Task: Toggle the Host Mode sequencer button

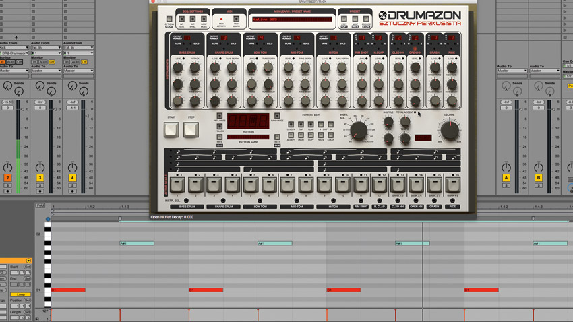Action: coord(204,19)
